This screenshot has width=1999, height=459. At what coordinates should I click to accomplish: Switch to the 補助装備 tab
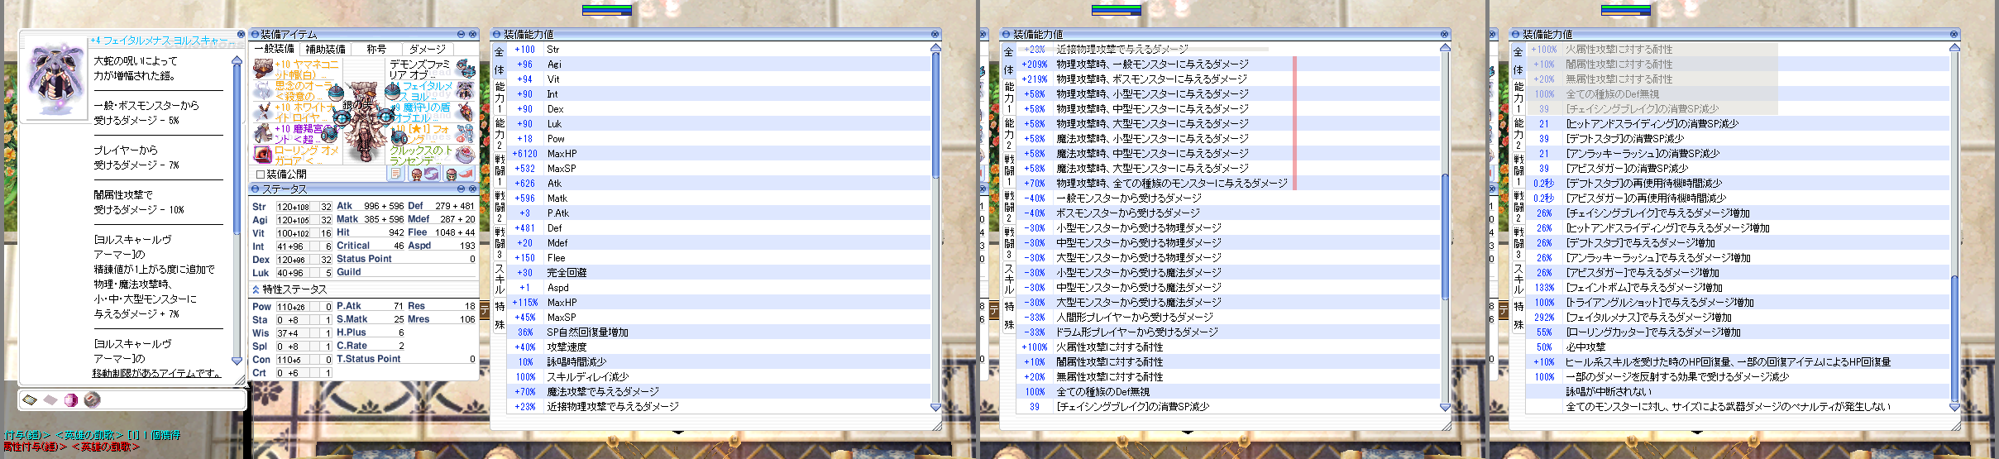point(326,49)
